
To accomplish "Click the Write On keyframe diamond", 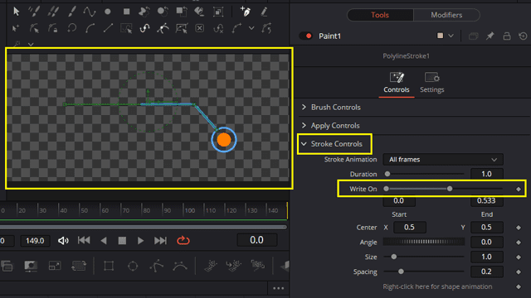I will coord(519,190).
